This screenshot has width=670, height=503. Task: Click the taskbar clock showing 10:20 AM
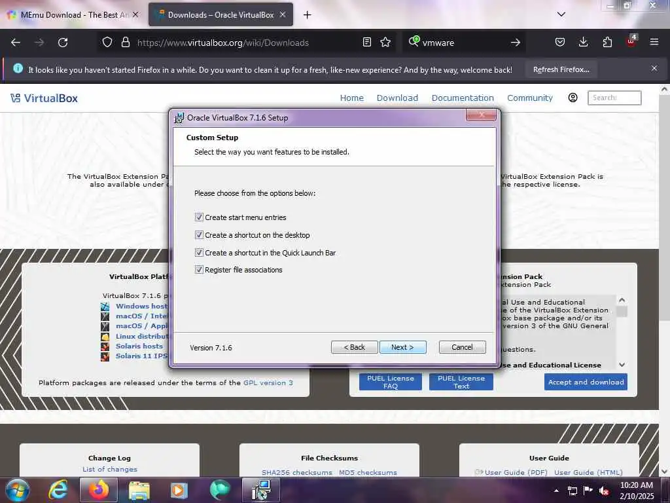(x=637, y=491)
